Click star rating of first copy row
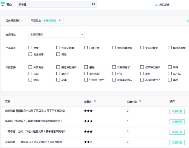Image resolution: width=189 pixels, height=148 pixels. pos(88,111)
